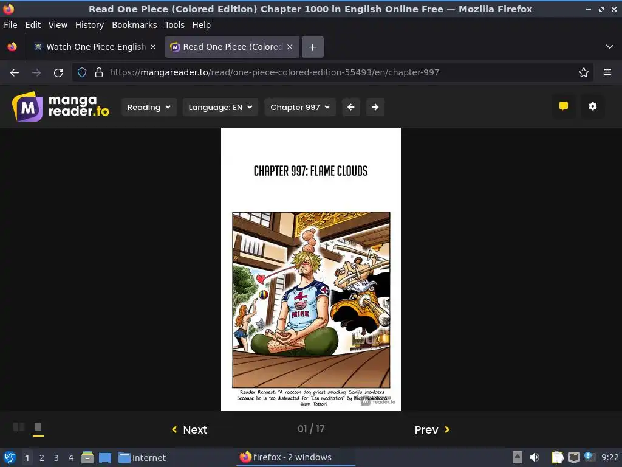Viewport: 622px width, 467px height.
Task: Close the Watch One Piece English tab
Action: 153,47
